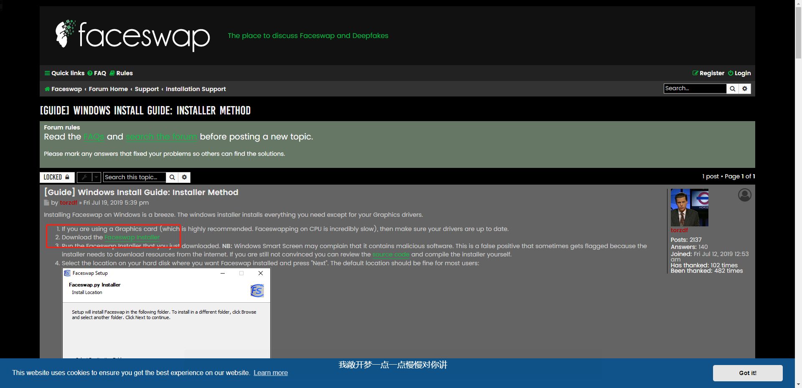802x388 pixels.
Task: Click the faceswap logo in header
Action: coord(133,36)
